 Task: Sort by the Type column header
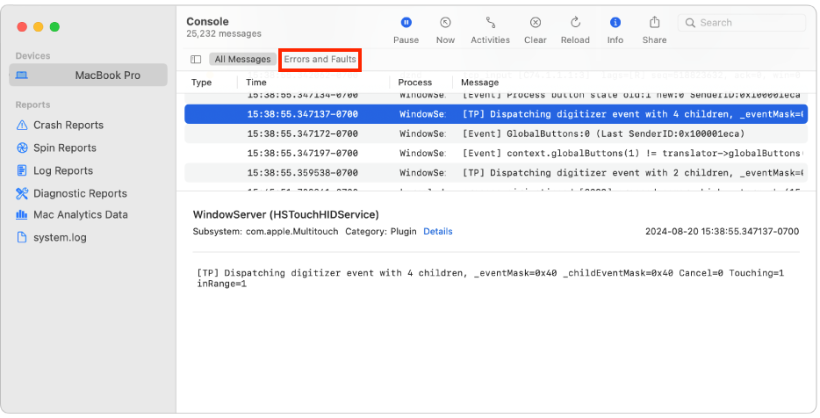pyautogui.click(x=201, y=83)
